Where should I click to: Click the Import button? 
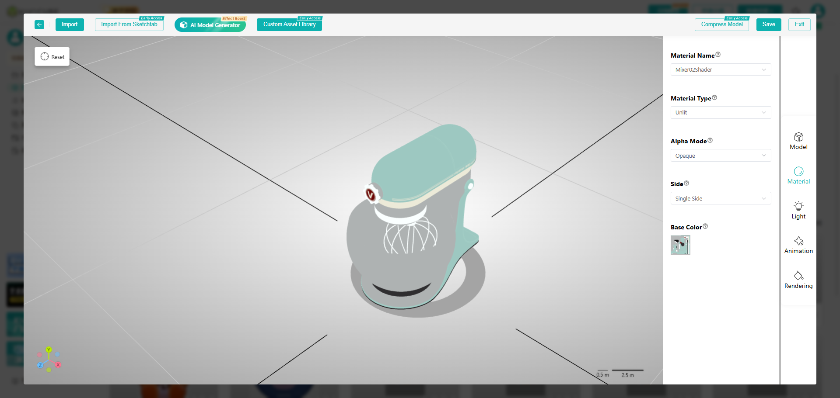(x=70, y=24)
